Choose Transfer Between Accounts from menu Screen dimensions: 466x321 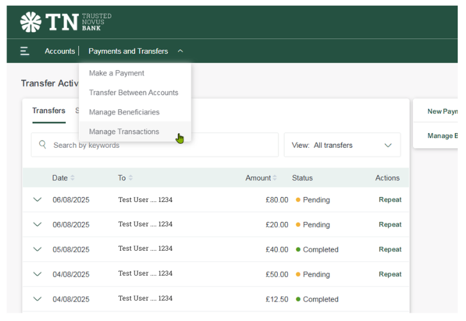[x=133, y=93]
